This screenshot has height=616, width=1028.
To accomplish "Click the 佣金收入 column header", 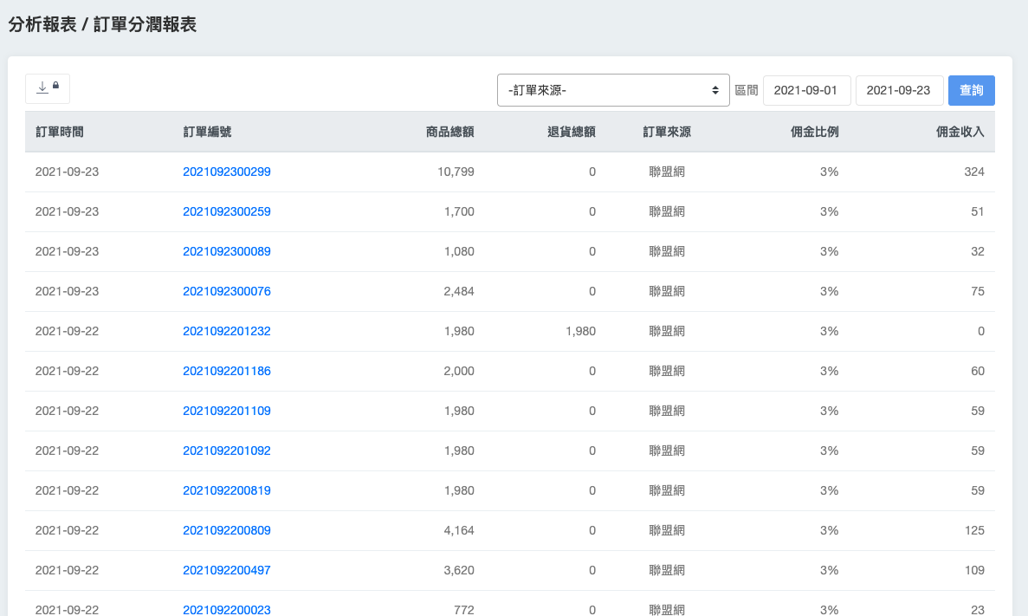I will [x=960, y=132].
